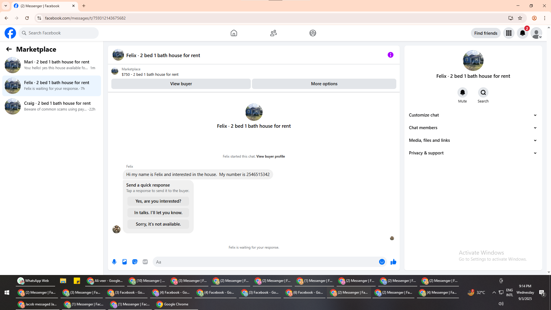This screenshot has width=551, height=310.
Task: Open the Groups icon in top navigation
Action: 313,33
